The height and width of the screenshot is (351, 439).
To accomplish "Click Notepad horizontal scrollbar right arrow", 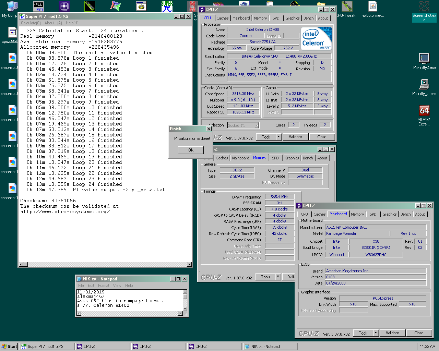I will pyautogui.click(x=180, y=313).
